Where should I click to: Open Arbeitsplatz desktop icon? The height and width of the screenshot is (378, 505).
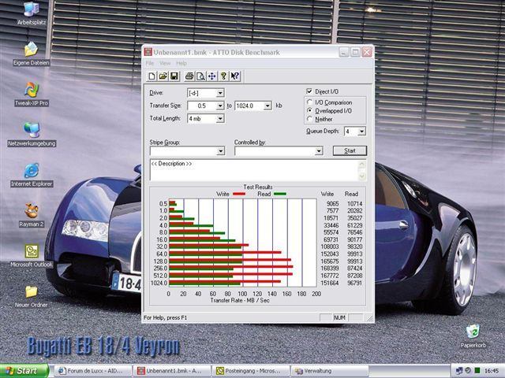pyautogui.click(x=32, y=13)
